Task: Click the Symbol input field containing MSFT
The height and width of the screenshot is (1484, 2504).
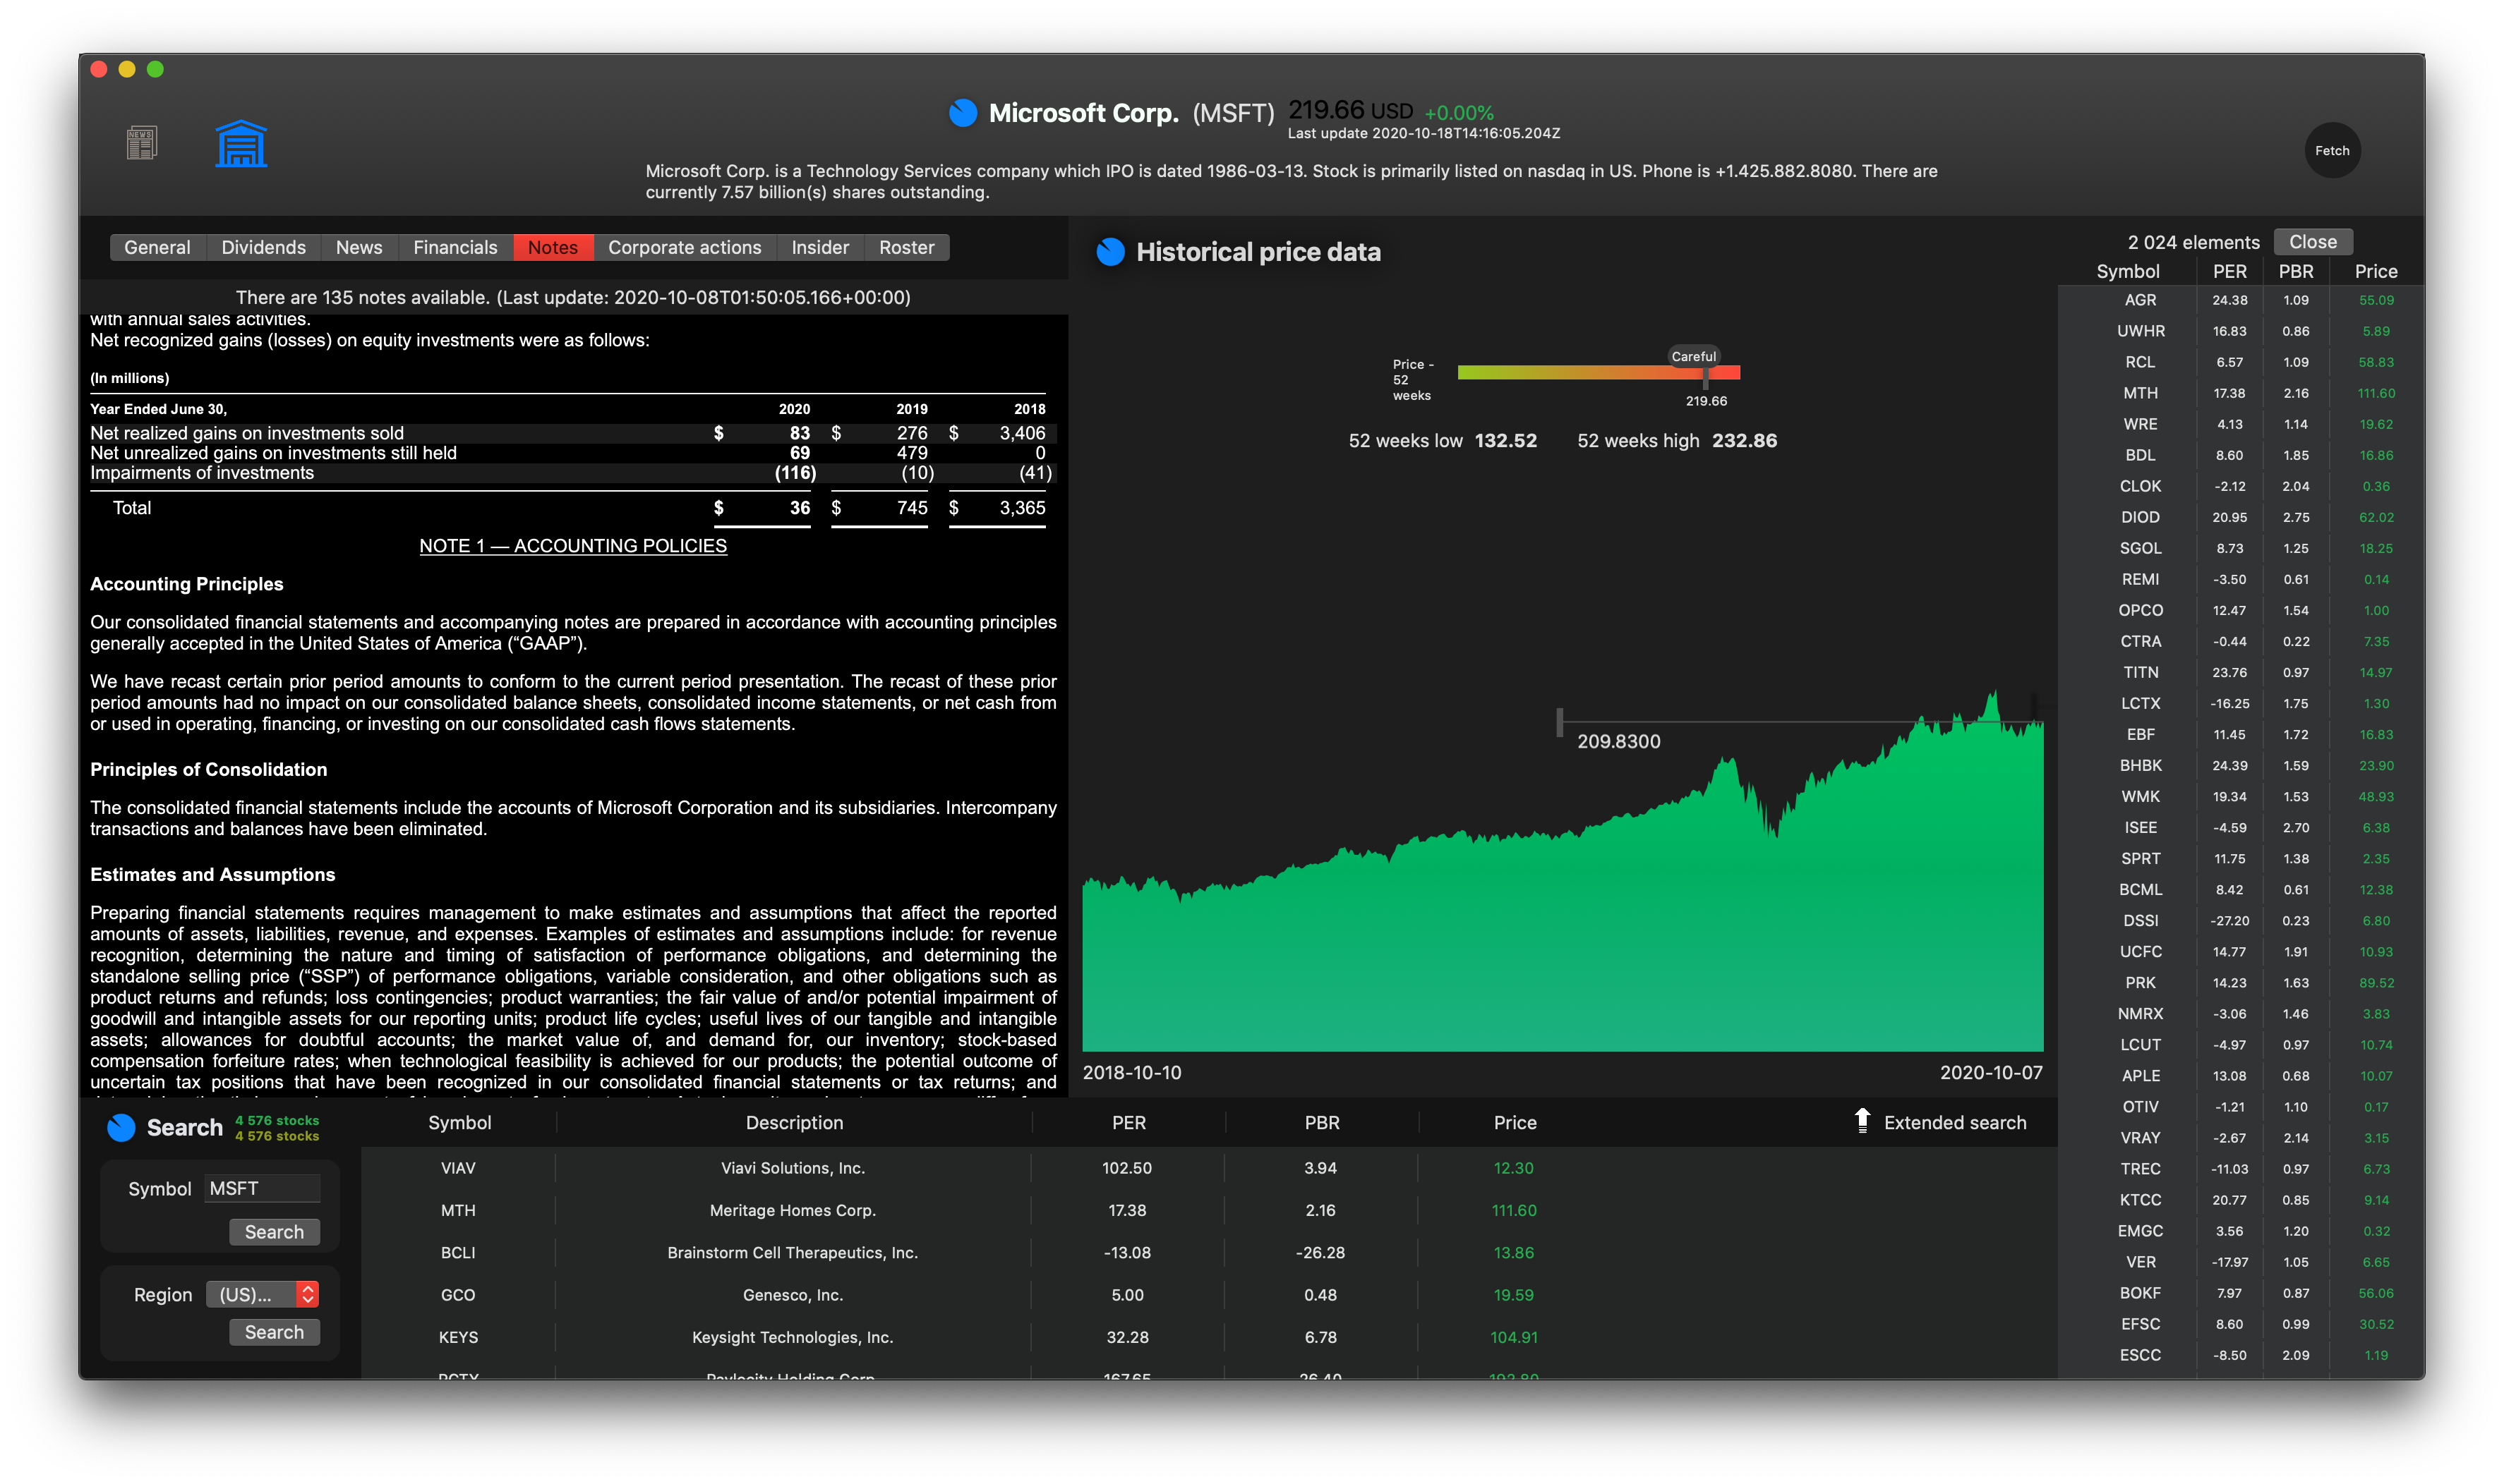Action: (262, 1188)
